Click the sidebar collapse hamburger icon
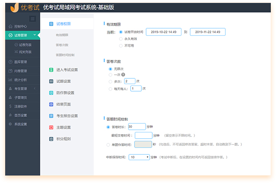 tap(32, 19)
